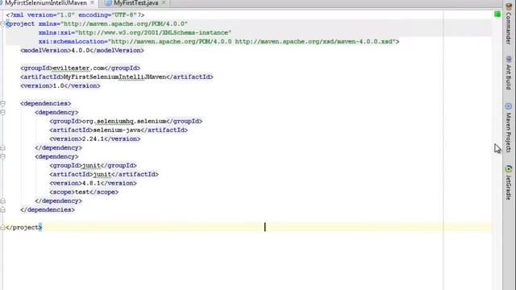Click the JetGradle sidebar icon
Image resolution: width=516 pixels, height=290 pixels.
pos(509,169)
